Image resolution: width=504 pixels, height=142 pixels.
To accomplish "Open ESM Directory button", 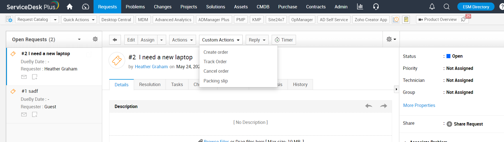I will (476, 7).
